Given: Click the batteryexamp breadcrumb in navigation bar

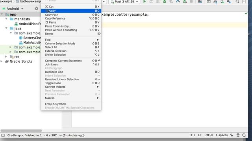Looking at the screenshot, I should pos(28,2).
